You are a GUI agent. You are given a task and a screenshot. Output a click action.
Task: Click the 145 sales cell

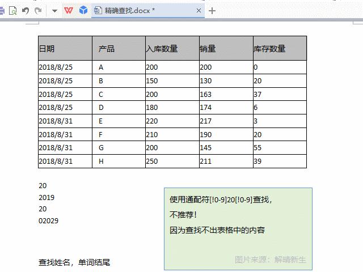pos(226,147)
